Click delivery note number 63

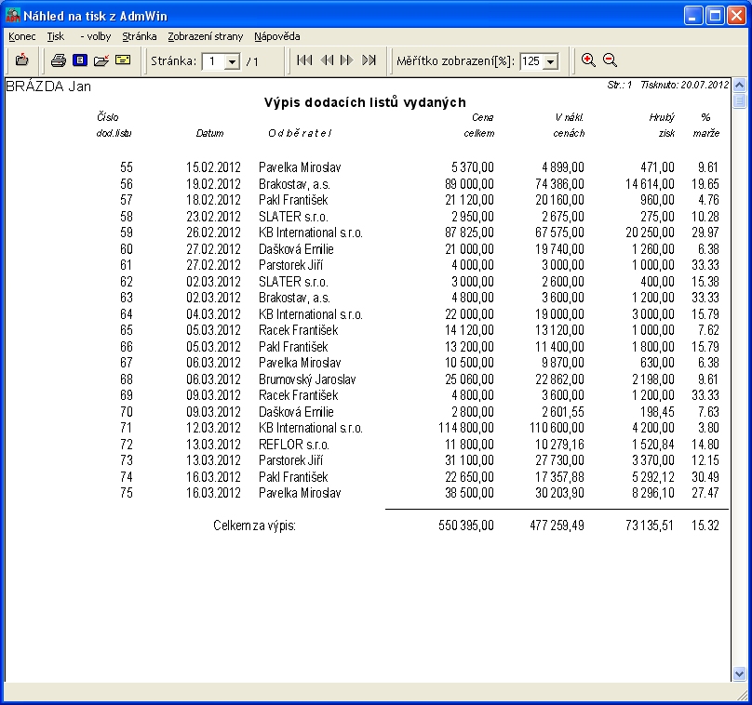click(127, 298)
